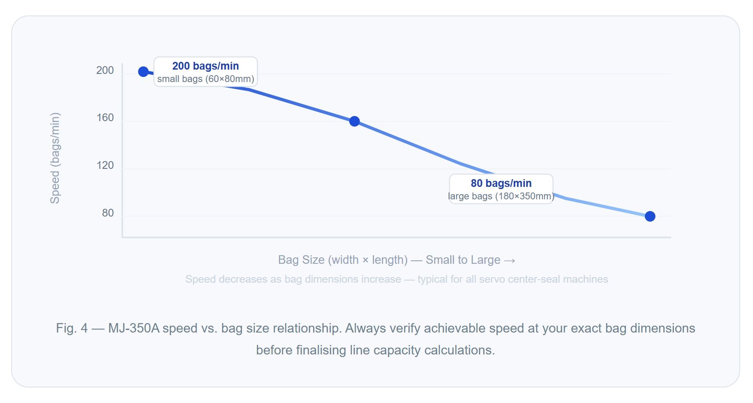This screenshot has height=403, width=753.
Task: Click the line segment between 160 and 120 levels
Action: coord(408,143)
